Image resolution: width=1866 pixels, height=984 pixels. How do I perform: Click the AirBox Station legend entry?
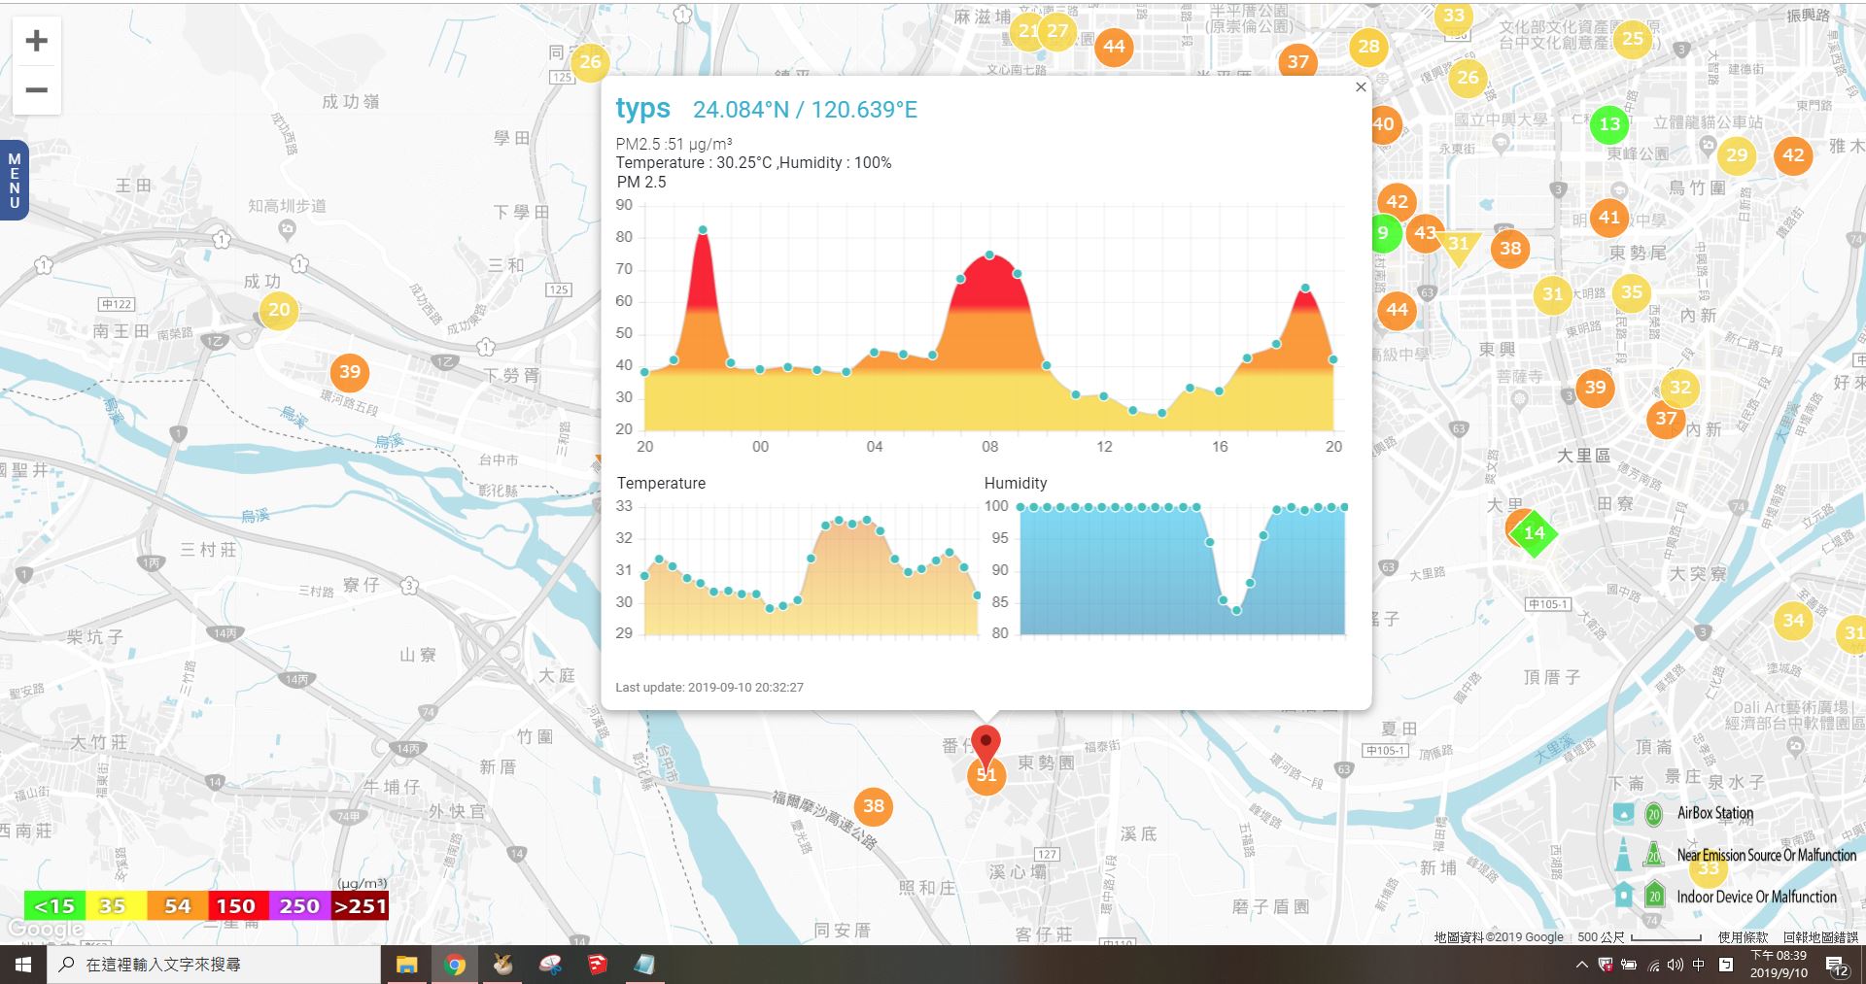coord(1714,813)
